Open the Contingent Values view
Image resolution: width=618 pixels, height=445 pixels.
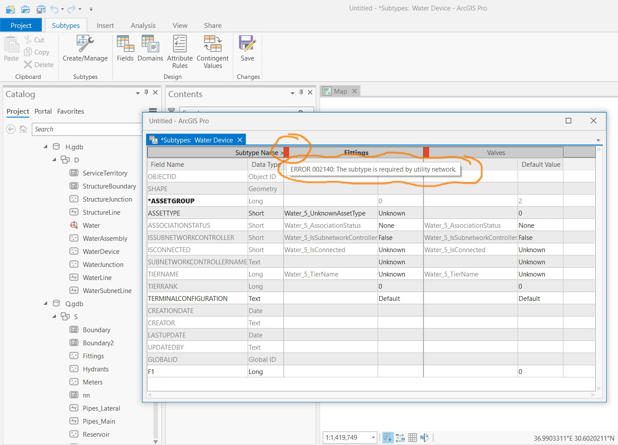coord(212,52)
